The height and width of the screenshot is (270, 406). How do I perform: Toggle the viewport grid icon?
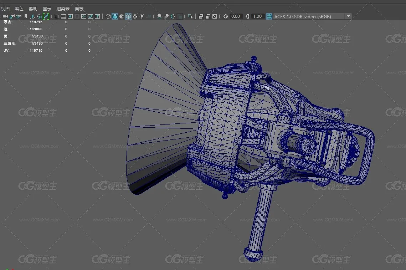57,16
